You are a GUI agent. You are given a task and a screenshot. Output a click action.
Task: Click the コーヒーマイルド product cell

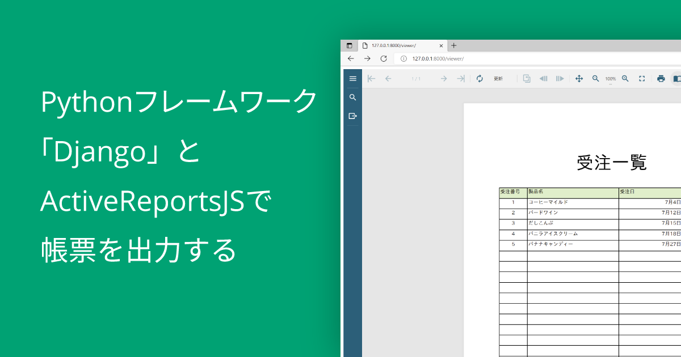pyautogui.click(x=573, y=202)
